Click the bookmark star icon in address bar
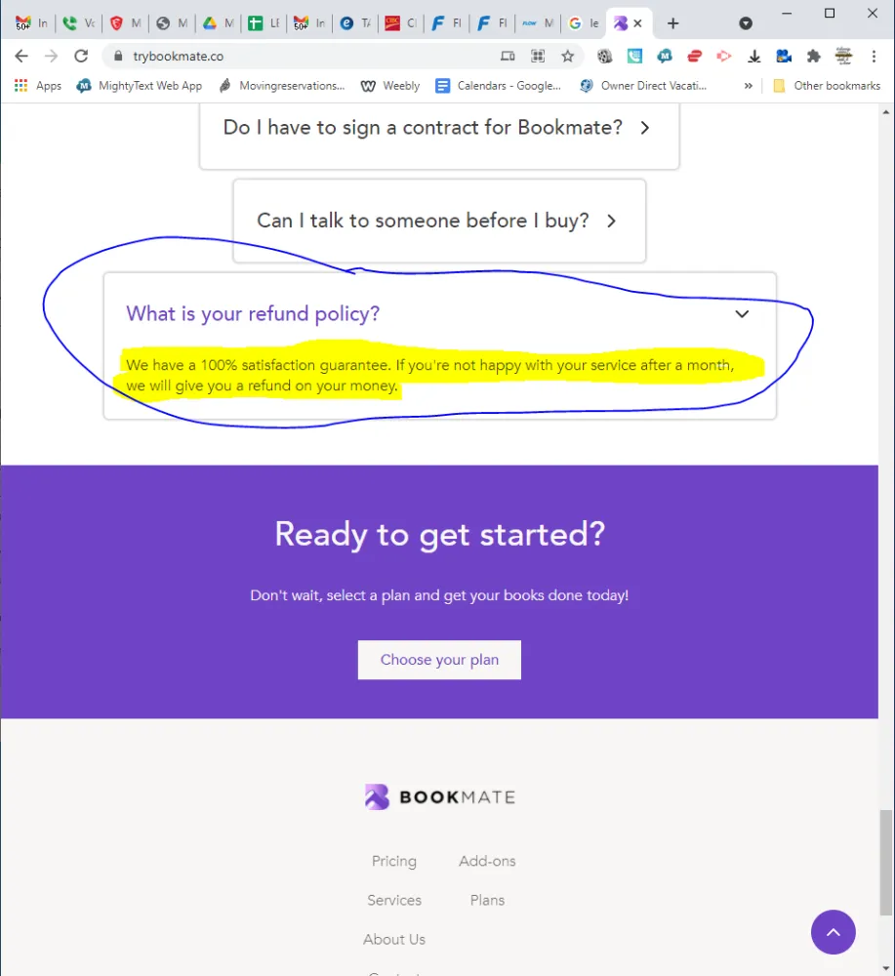Viewport: 895px width, 976px height. 567,56
